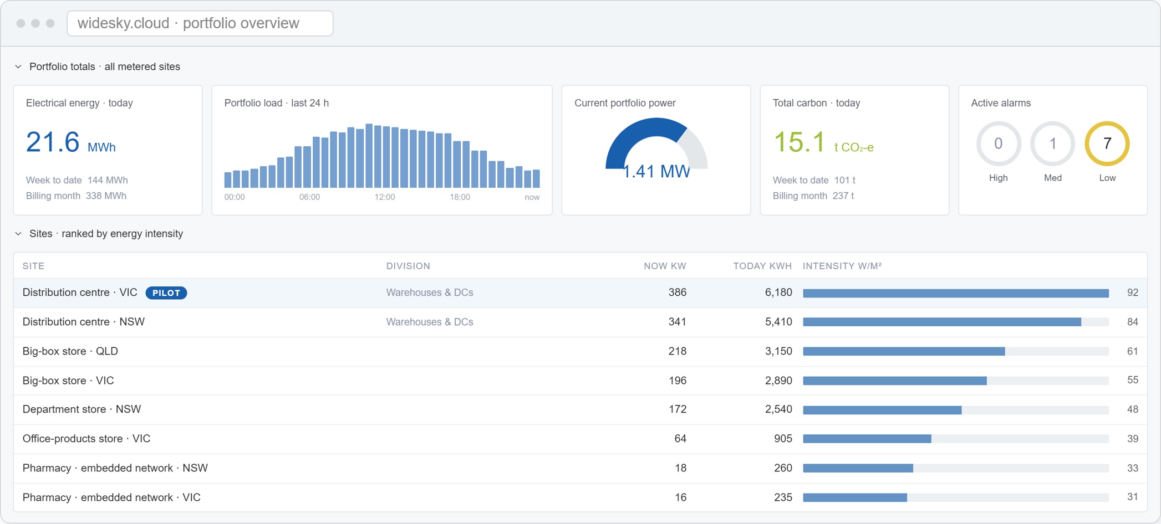Image resolution: width=1161 pixels, height=524 pixels.
Task: Open the Portfolio load last 24 h chart
Action: pyautogui.click(x=382, y=156)
